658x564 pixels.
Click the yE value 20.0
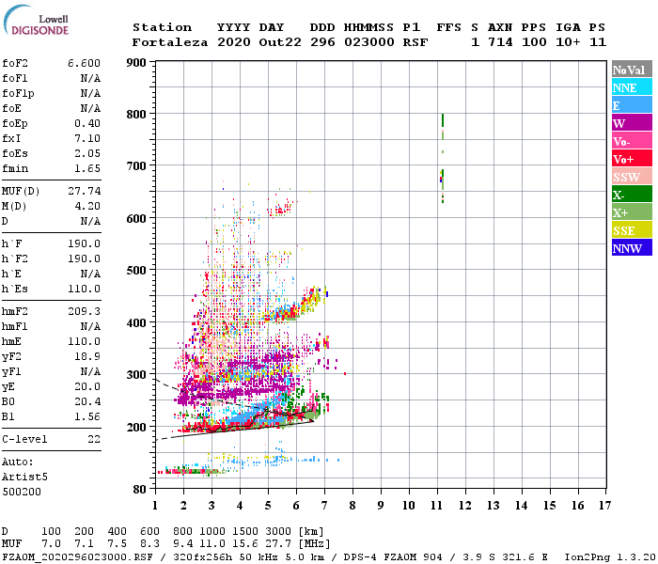87,386
